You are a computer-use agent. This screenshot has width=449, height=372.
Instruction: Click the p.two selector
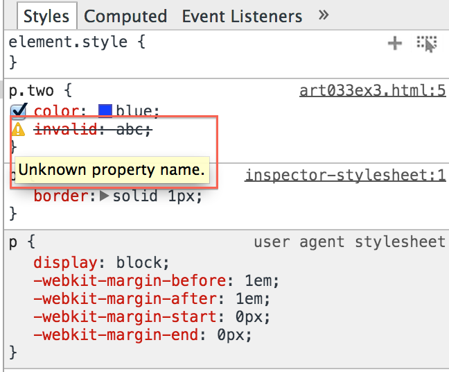[x=31, y=91]
